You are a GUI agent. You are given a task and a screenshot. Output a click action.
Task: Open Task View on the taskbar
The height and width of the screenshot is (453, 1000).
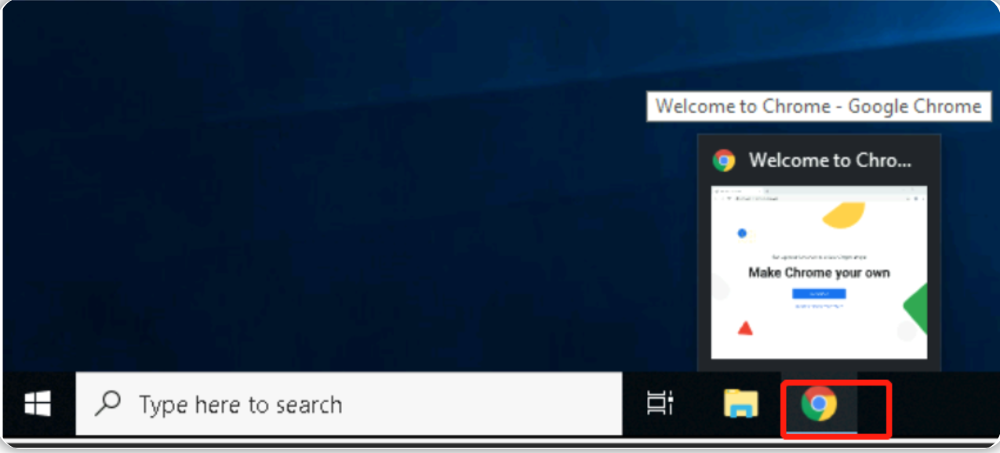pos(660,404)
